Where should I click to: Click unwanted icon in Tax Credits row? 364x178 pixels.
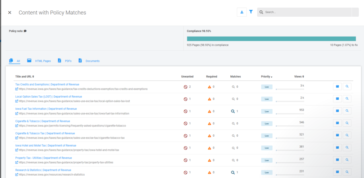click(185, 87)
